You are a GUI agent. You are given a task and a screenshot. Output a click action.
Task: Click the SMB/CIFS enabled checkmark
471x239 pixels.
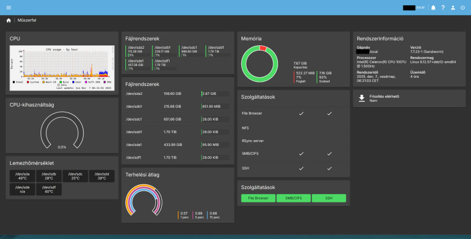coord(301,154)
